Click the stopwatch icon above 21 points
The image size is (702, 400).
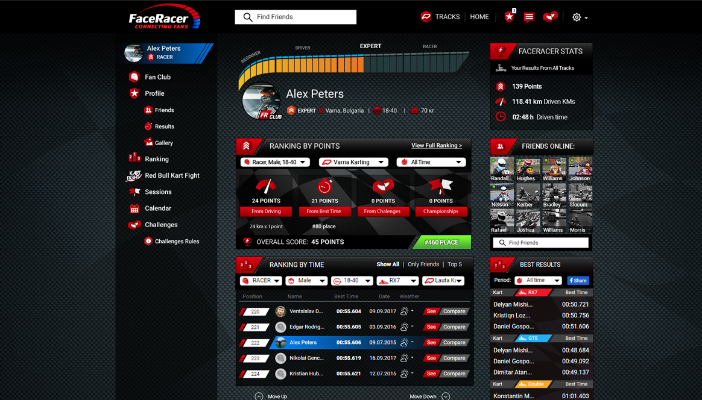coord(324,187)
